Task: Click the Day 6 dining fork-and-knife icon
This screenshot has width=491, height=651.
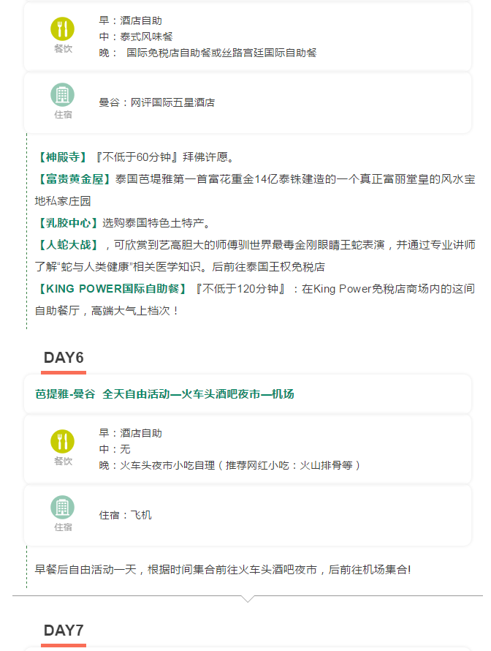Action: 62,441
